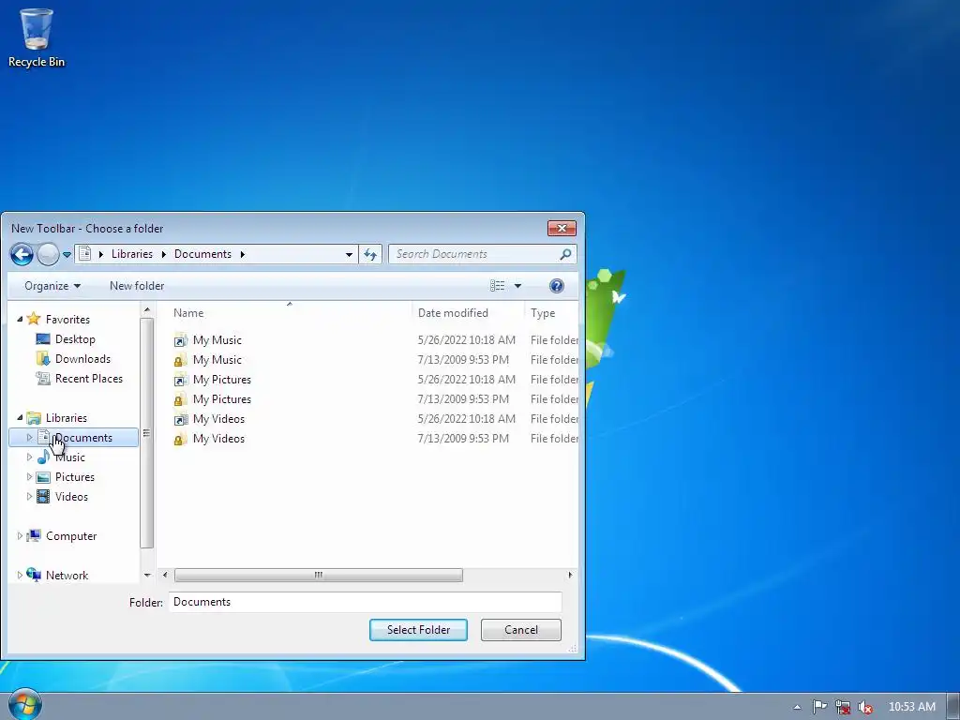
Task: Click the Desktop monitor icon in Favorites
Action: 43,338
